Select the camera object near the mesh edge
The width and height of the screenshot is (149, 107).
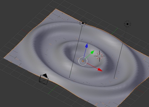[44, 79]
